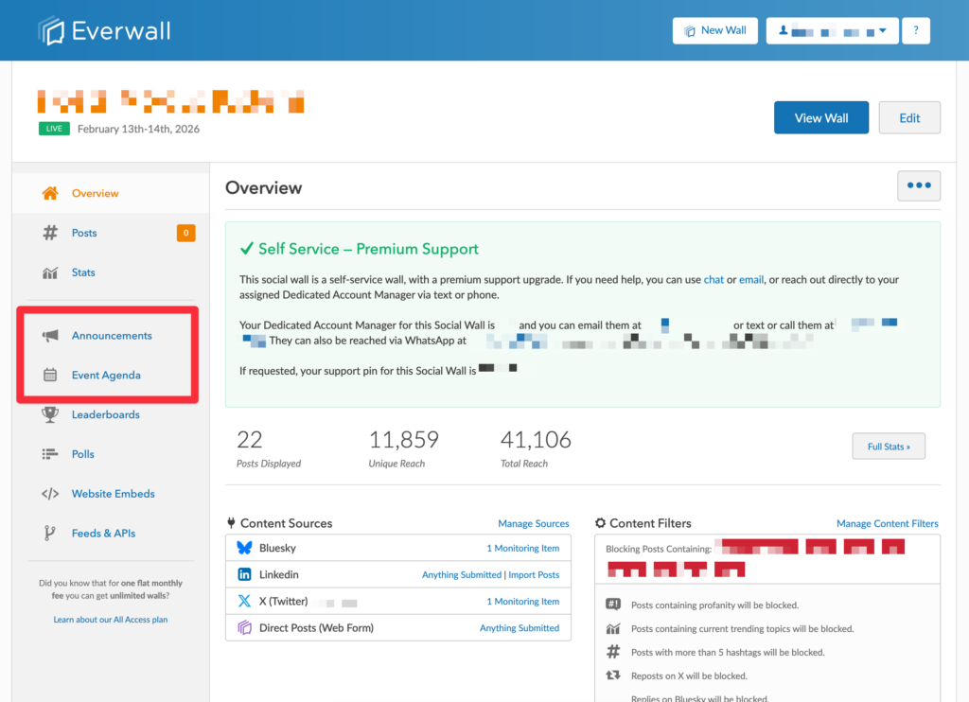Click the Stats chart icon
969x702 pixels.
point(50,272)
